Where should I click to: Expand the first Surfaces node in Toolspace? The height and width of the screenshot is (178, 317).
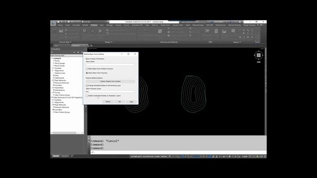pos(53,68)
